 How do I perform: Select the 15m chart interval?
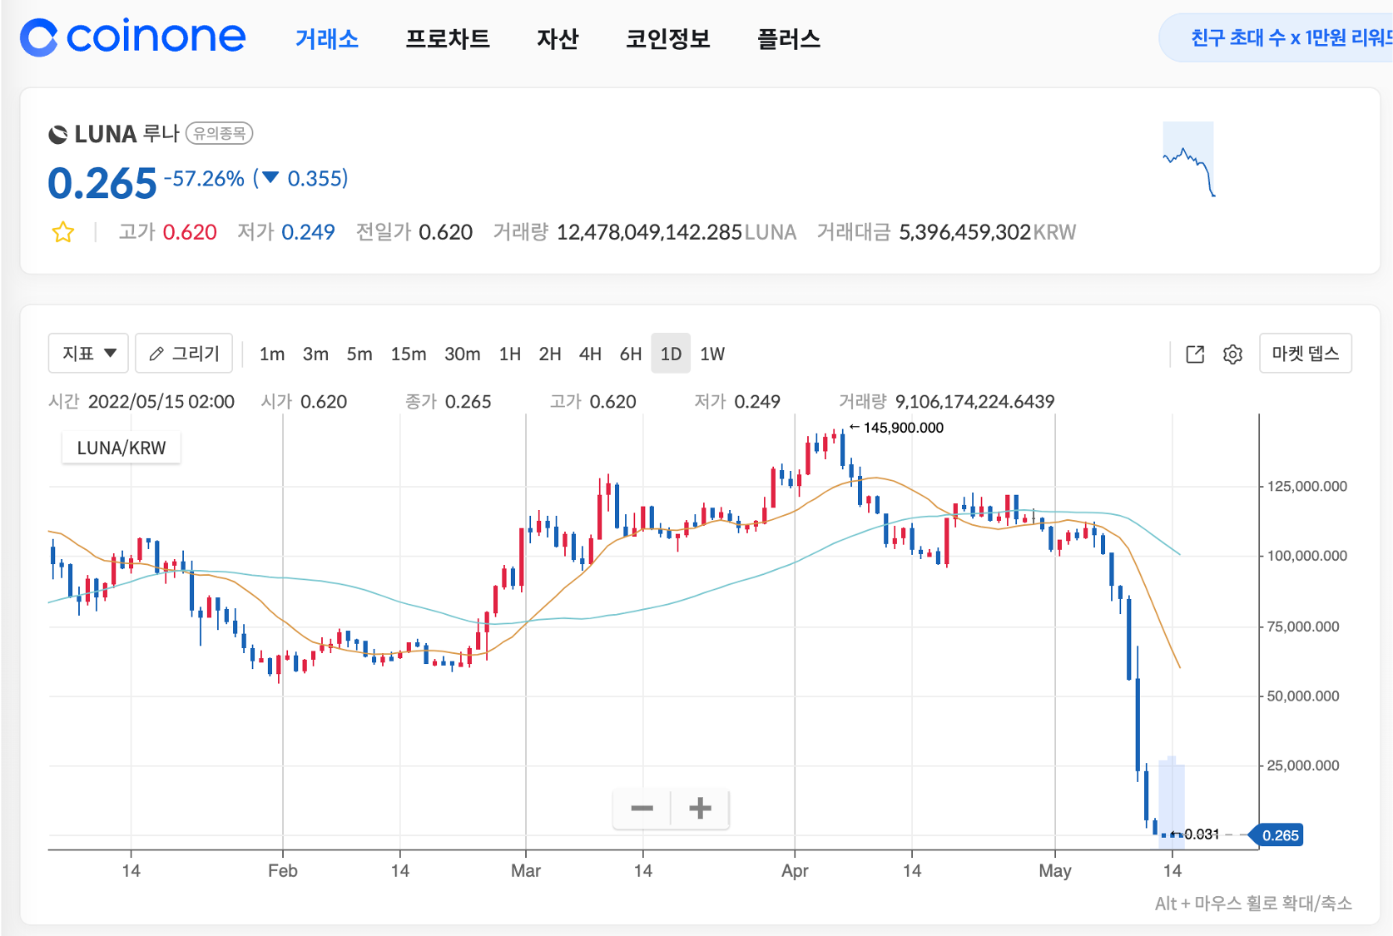click(x=408, y=354)
